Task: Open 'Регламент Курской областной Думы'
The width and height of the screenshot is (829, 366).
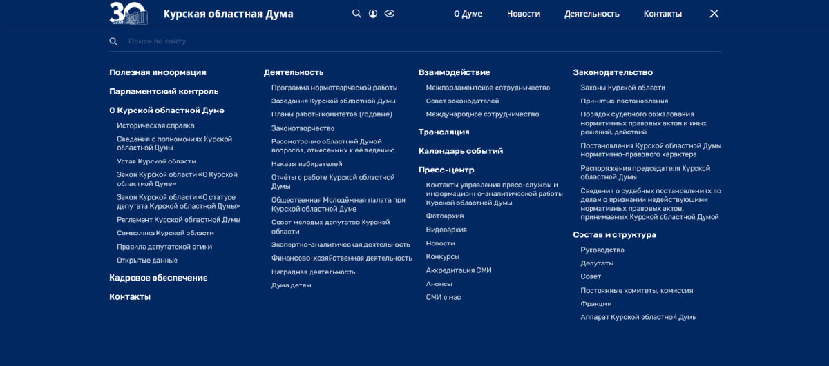Action: click(178, 220)
